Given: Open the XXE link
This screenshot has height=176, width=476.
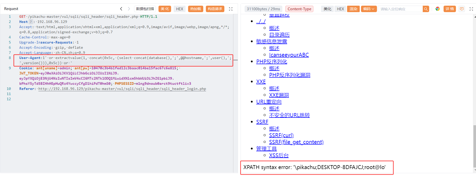Looking at the screenshot, I should [261, 82].
